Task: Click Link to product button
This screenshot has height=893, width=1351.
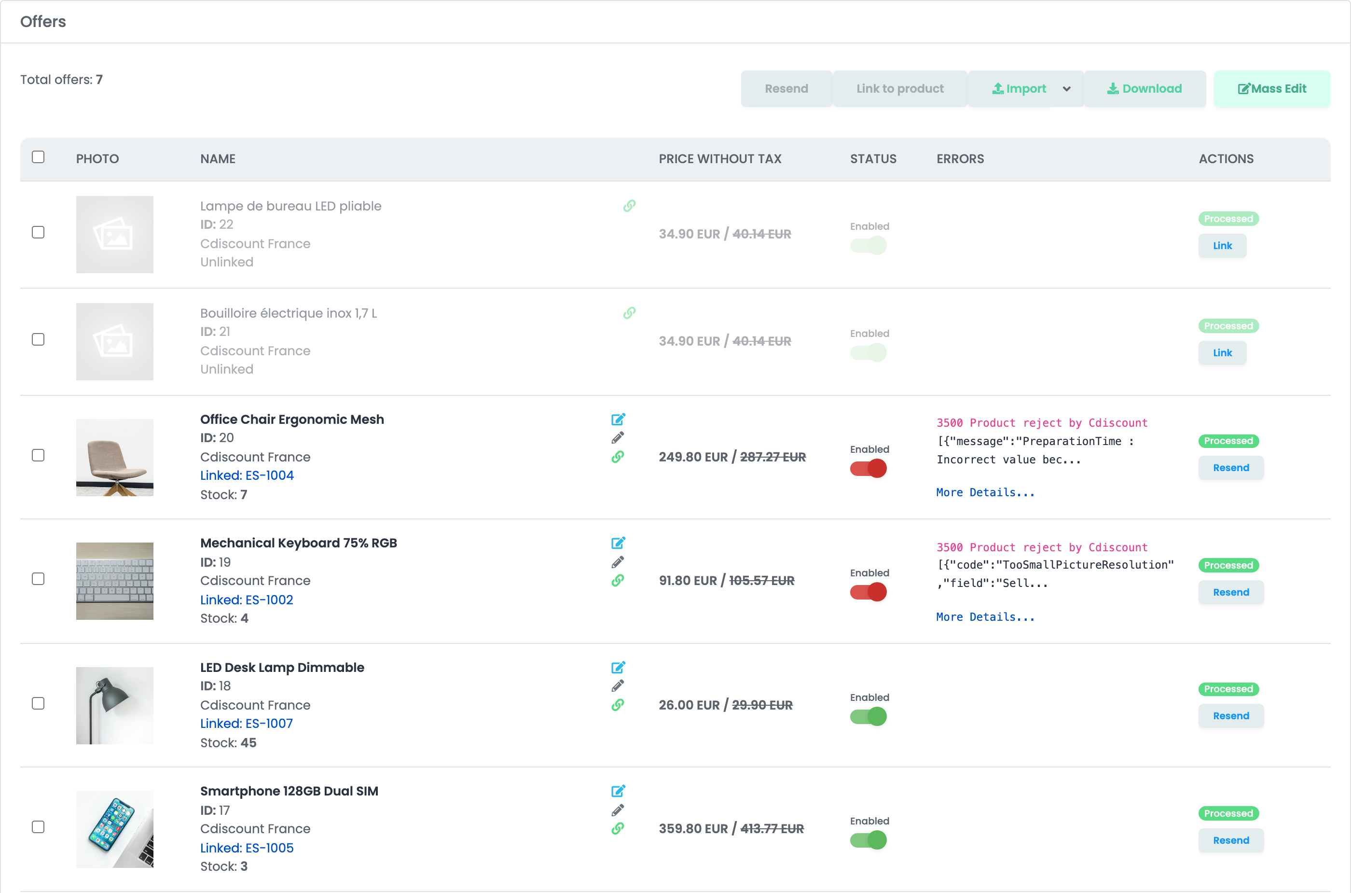Action: tap(899, 89)
